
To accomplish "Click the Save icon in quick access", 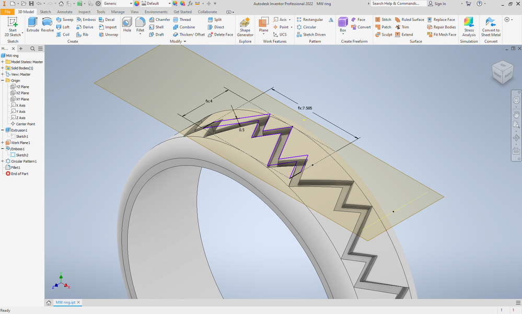I will [x=31, y=4].
